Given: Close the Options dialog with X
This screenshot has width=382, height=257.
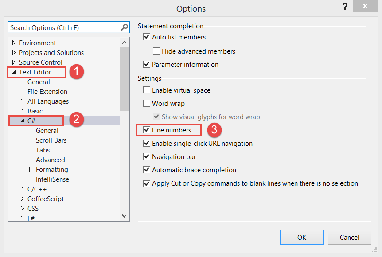Looking at the screenshot, I should 365,6.
